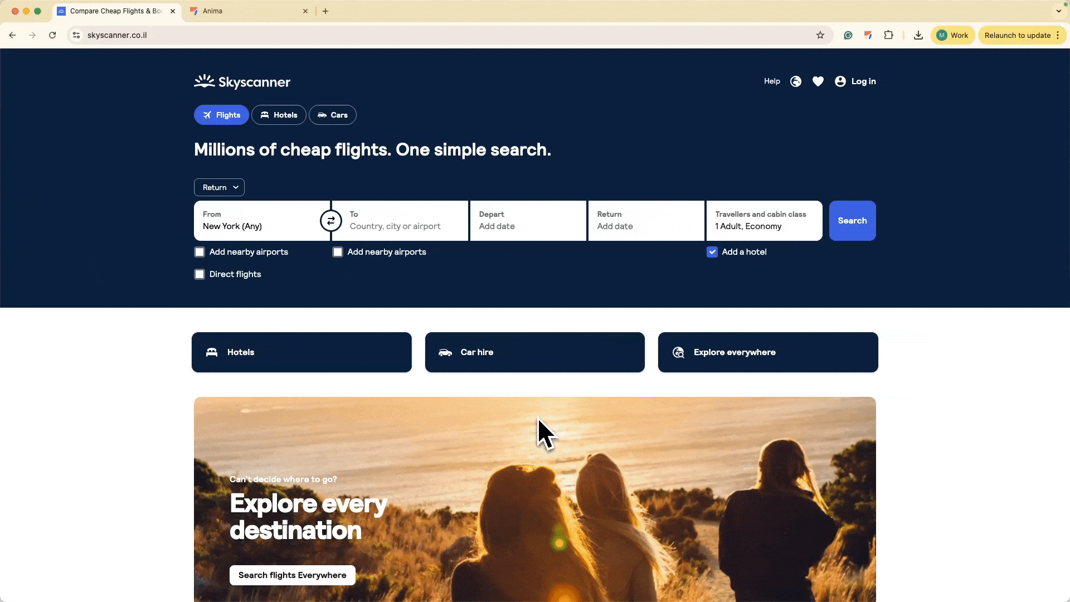Reload the Skyscanner page
1070x602 pixels.
[x=52, y=35]
